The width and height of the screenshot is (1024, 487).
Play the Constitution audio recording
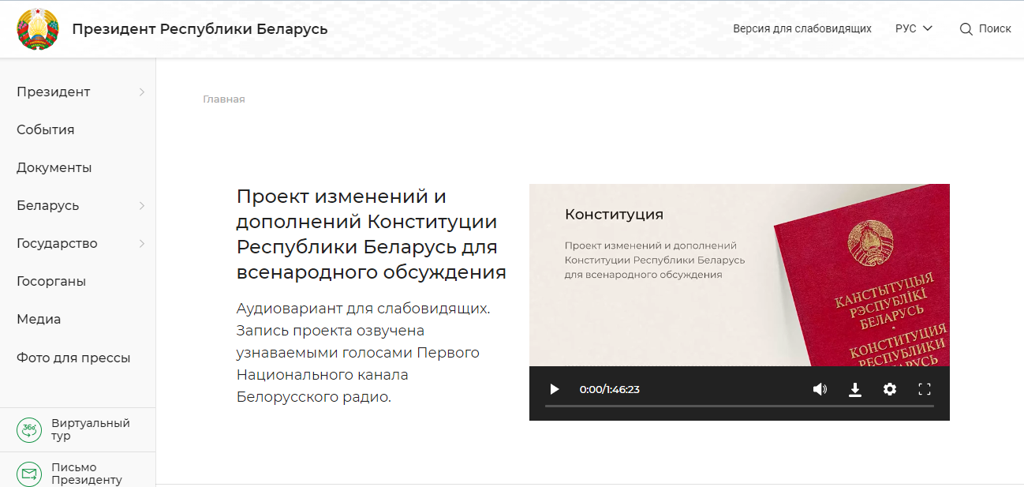(x=555, y=389)
